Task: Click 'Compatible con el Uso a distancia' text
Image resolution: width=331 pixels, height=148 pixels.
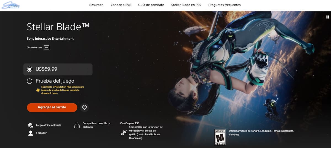Action: tap(96, 125)
